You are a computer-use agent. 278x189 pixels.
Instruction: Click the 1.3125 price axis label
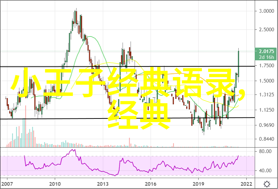(266, 95)
